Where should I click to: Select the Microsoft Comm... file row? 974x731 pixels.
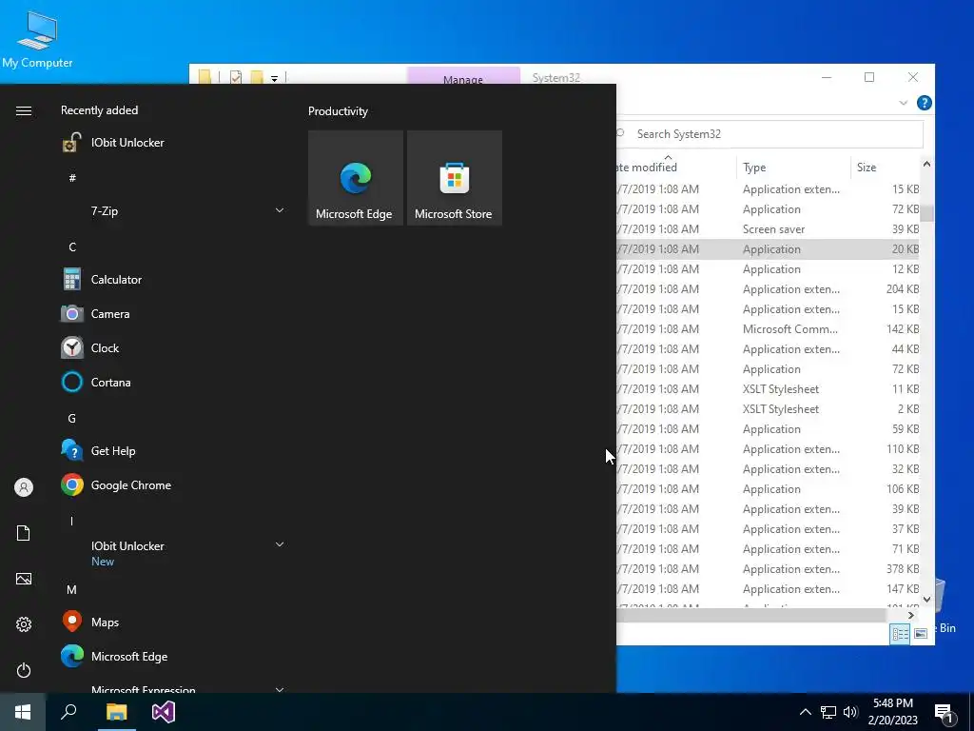tap(768, 328)
